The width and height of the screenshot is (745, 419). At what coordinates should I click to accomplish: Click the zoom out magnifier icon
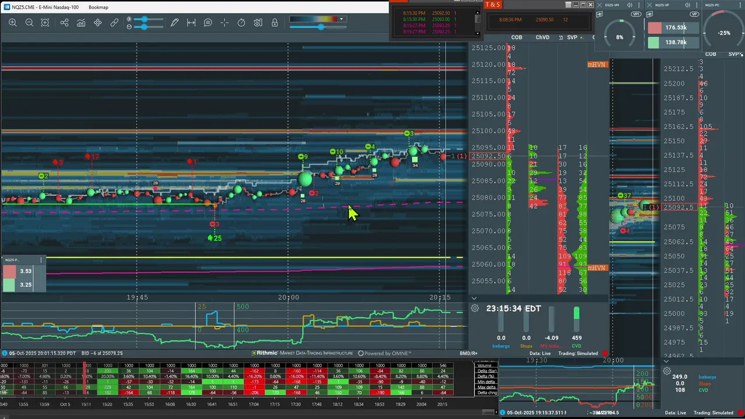(x=29, y=23)
